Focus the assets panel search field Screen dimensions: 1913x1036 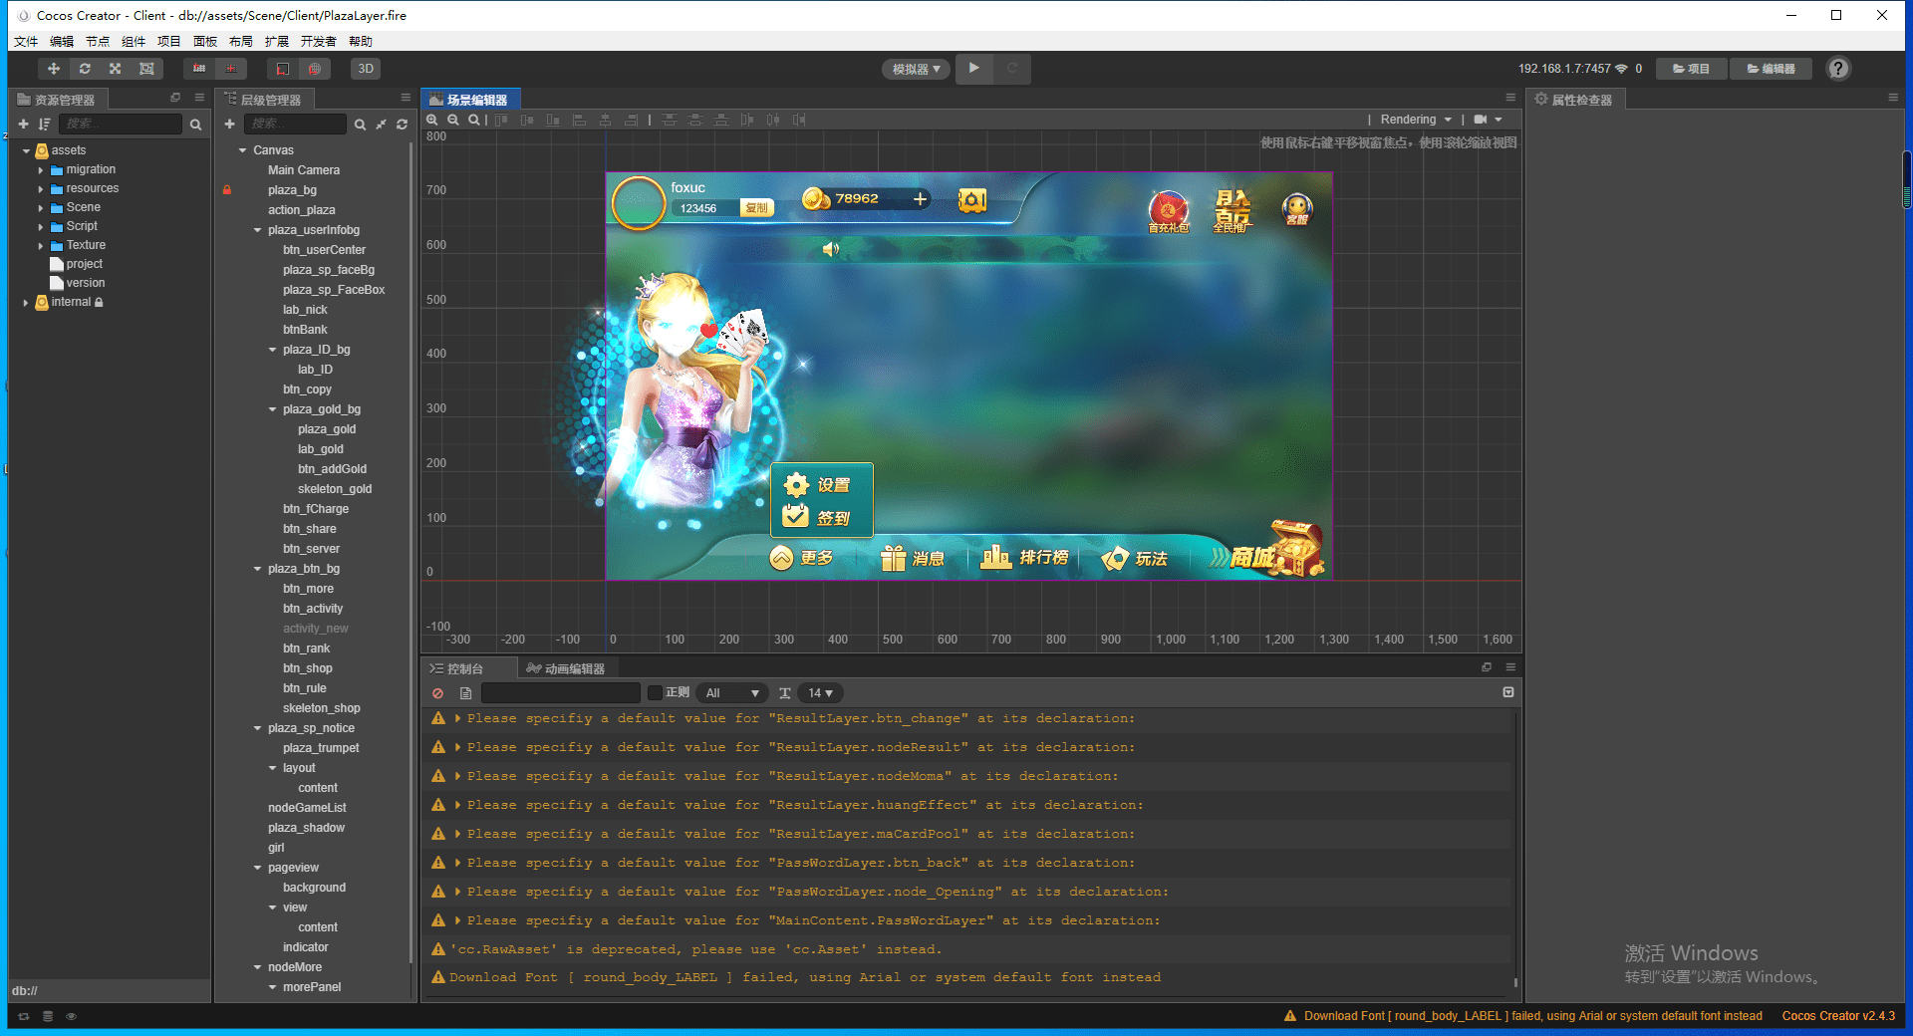point(121,125)
